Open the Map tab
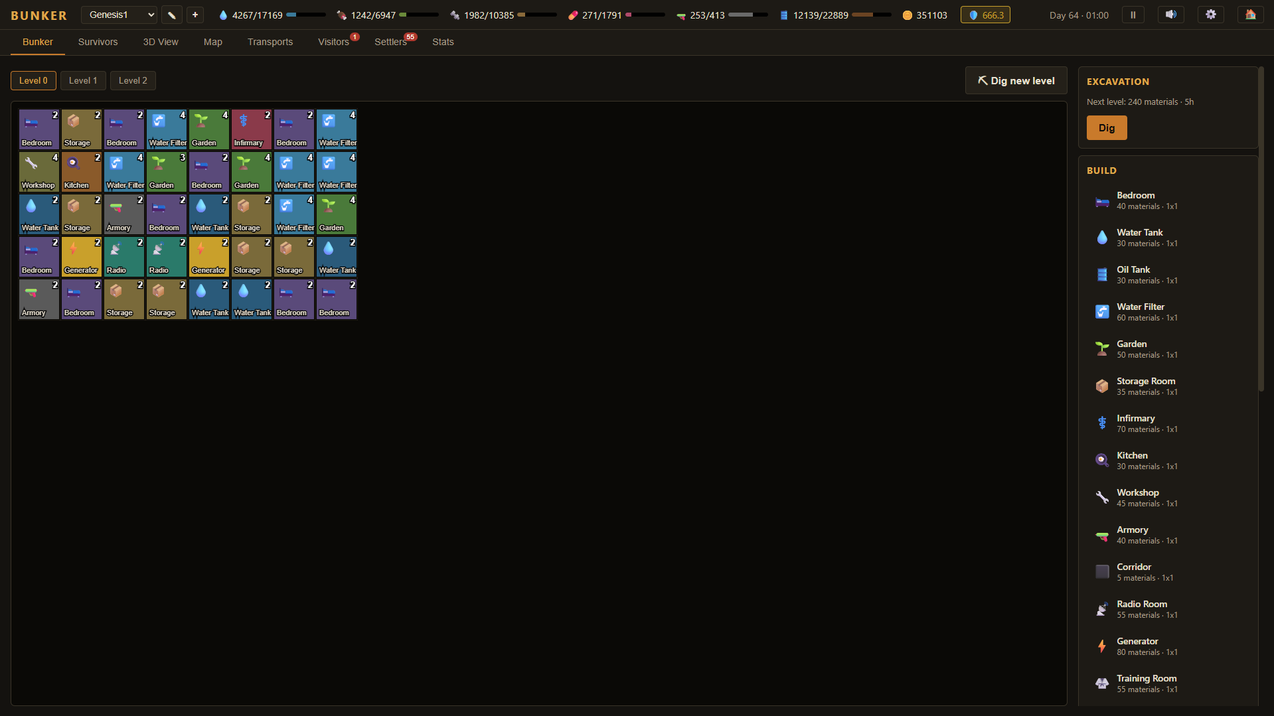This screenshot has height=716, width=1274. click(213, 42)
